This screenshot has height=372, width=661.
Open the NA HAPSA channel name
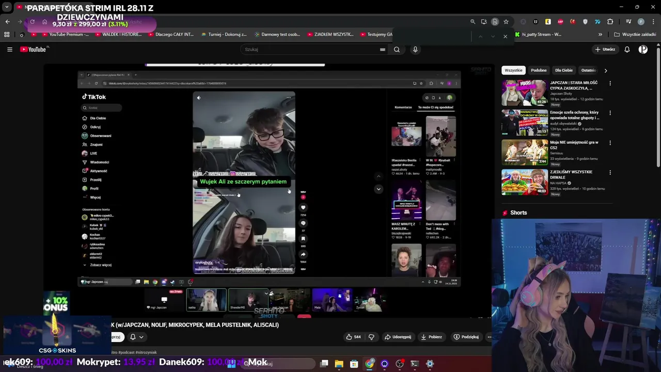click(x=558, y=183)
